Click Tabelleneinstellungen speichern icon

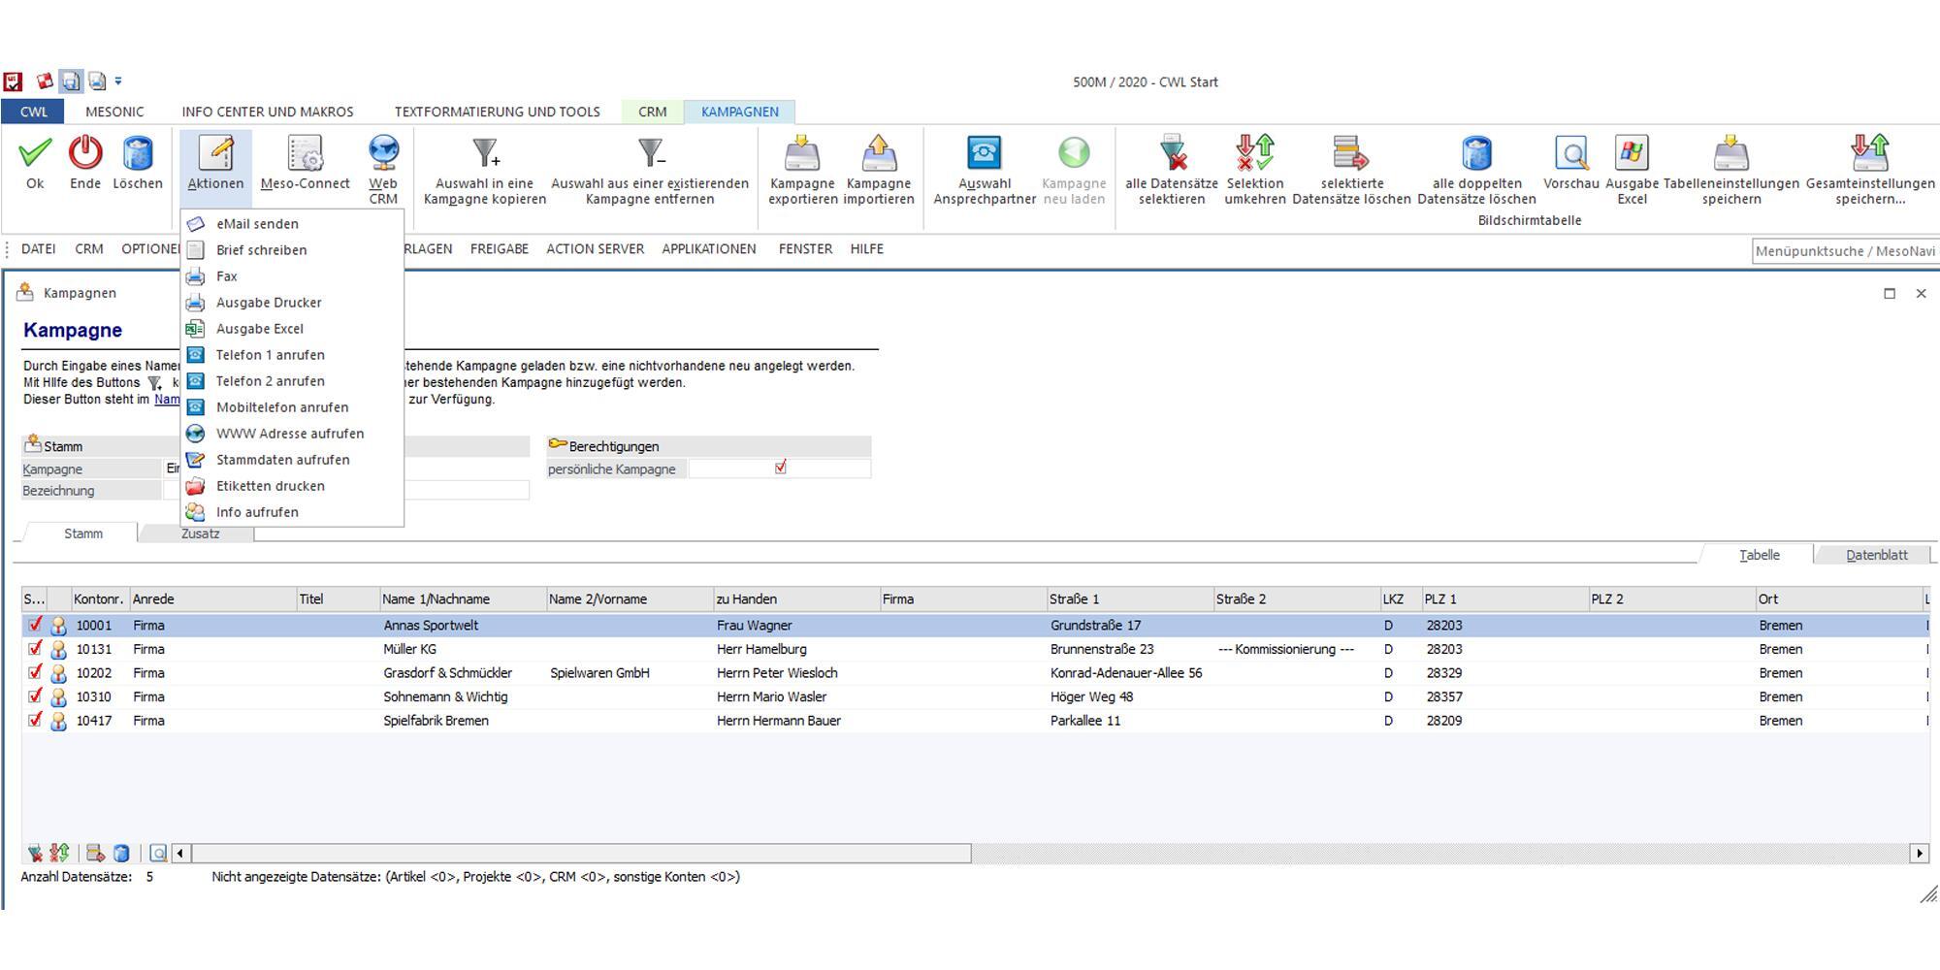click(x=1731, y=153)
